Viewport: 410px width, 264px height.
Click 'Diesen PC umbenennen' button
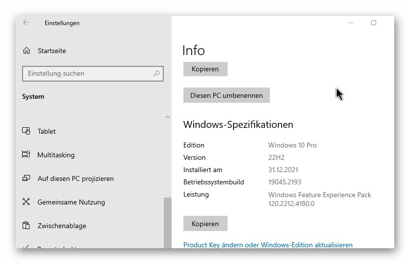coord(227,95)
